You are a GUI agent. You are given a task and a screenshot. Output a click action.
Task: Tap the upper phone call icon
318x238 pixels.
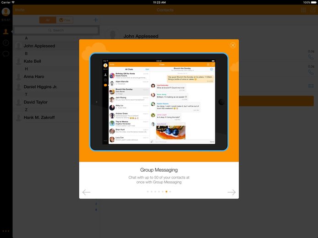pos(311,57)
